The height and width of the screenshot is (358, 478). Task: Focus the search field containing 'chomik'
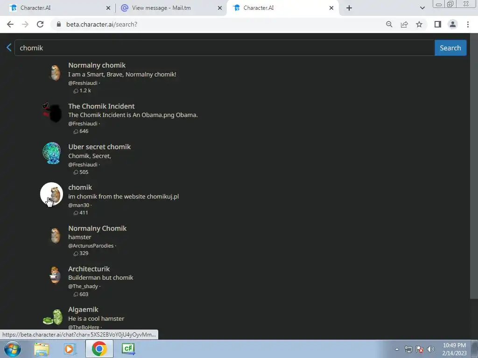225,48
